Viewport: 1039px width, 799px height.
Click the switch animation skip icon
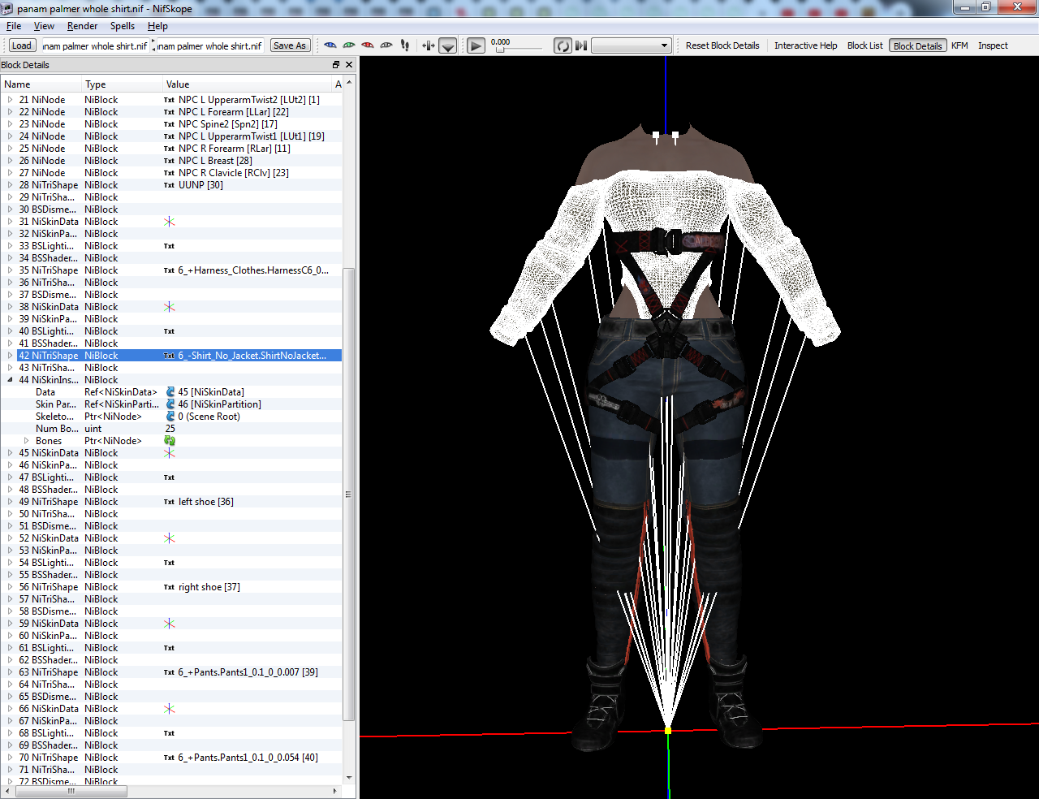581,45
